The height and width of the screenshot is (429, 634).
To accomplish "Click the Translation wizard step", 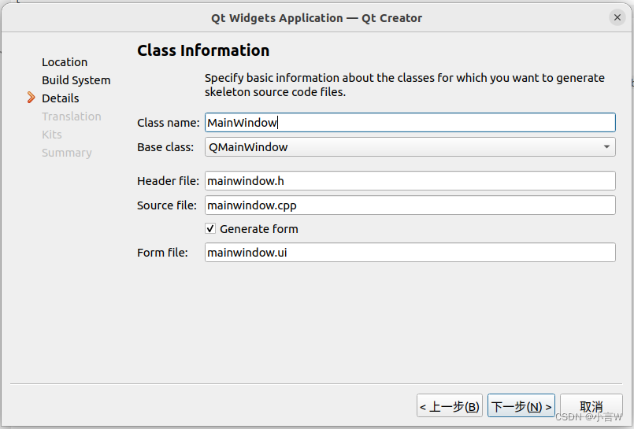I will pyautogui.click(x=72, y=116).
